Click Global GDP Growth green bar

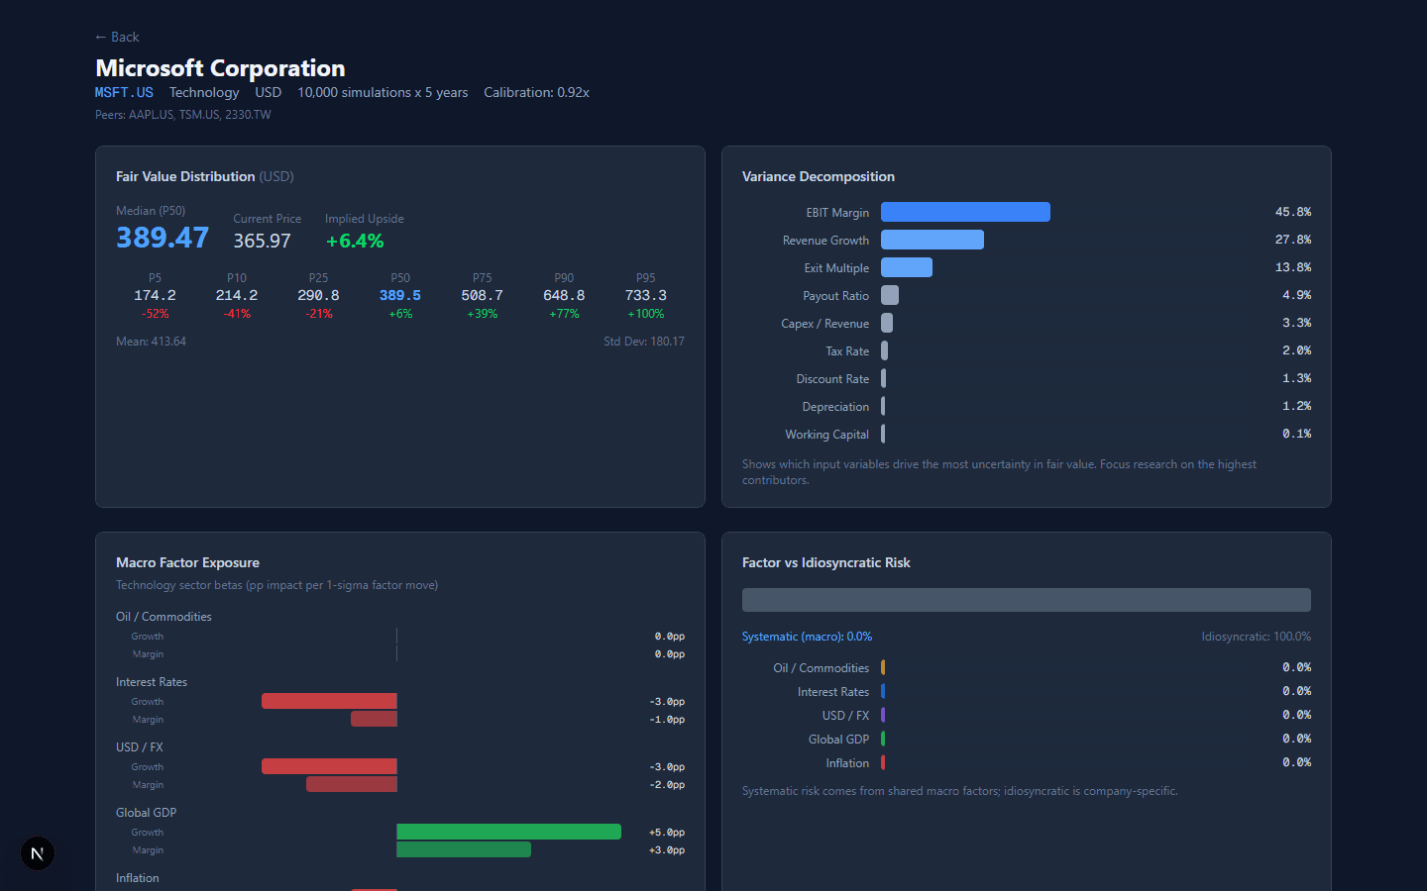point(509,832)
